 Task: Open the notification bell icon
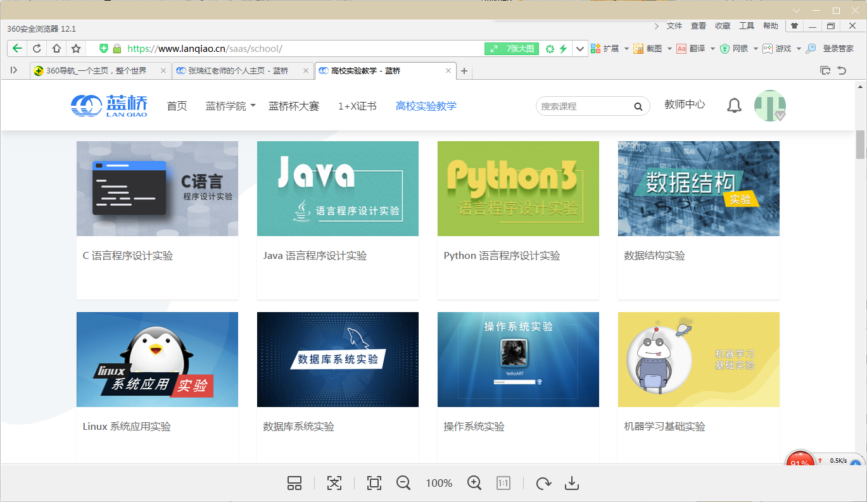(734, 106)
